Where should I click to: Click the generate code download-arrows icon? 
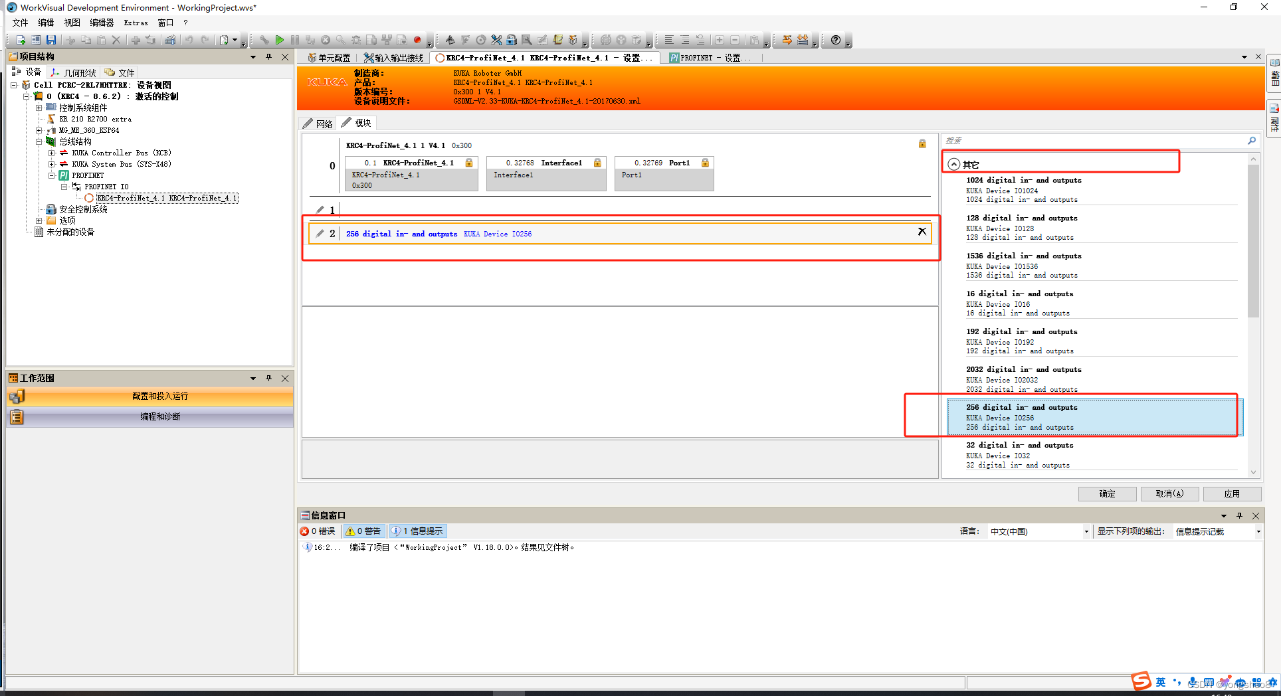[803, 40]
